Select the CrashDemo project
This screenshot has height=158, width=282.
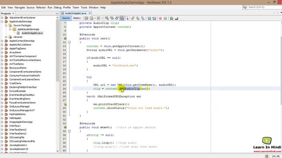point(15,83)
